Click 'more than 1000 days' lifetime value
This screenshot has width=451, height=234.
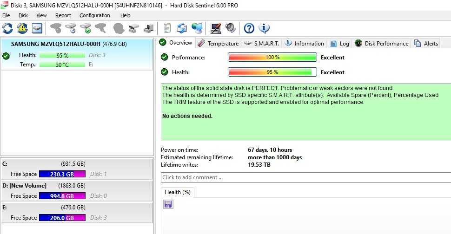pyautogui.click(x=275, y=157)
